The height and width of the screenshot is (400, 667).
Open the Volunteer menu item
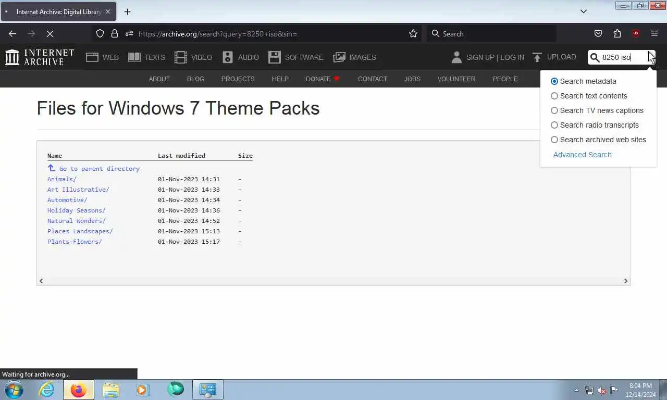[x=456, y=79]
